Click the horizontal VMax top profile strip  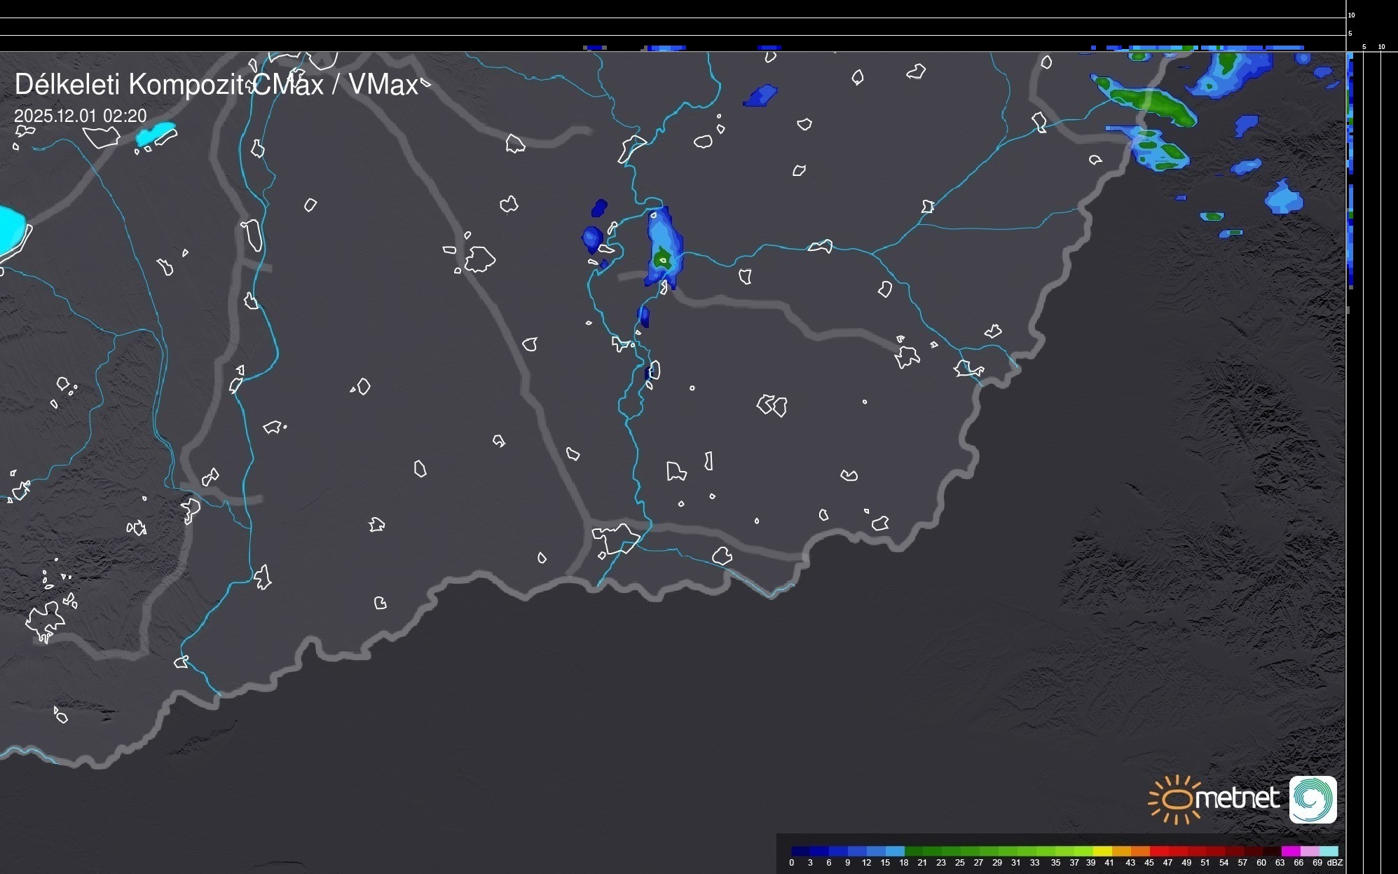(666, 48)
